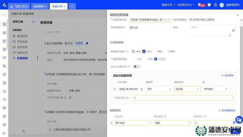Open the 超级管理员 user avatar
This screenshot has width=243, height=137.
(222, 5)
